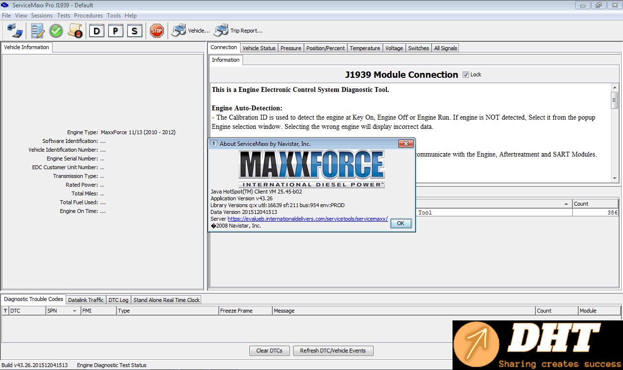Click the DTC column header

(27, 311)
